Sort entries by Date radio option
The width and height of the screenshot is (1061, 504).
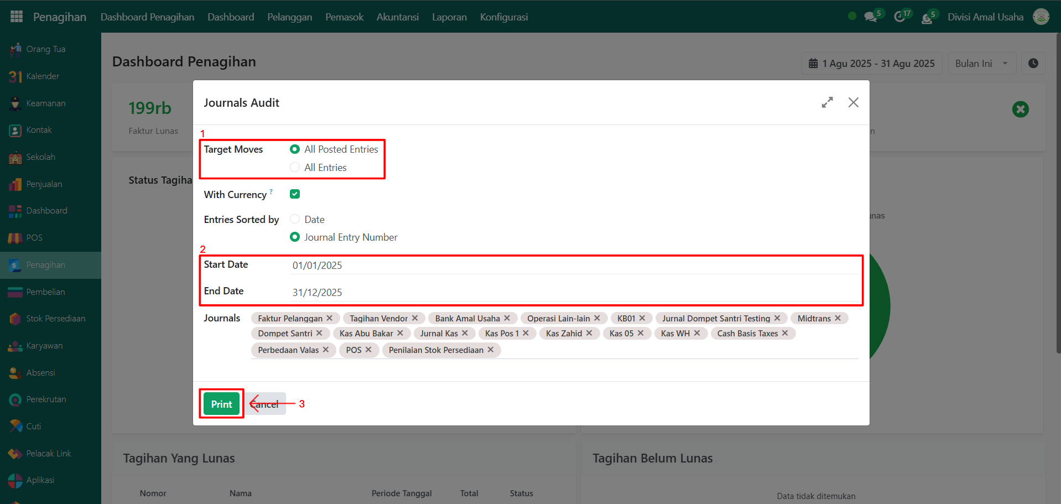pos(295,219)
